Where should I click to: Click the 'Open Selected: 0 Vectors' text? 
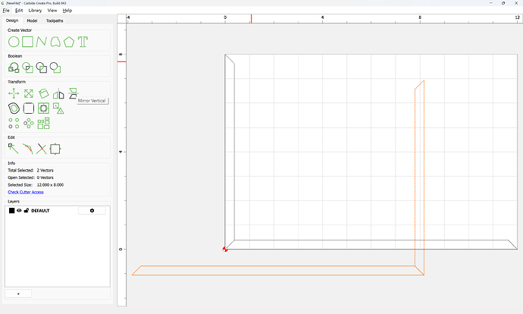(30, 177)
